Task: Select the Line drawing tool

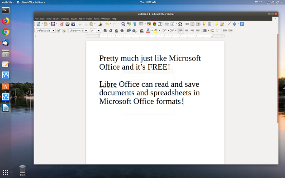Action: (229, 24)
